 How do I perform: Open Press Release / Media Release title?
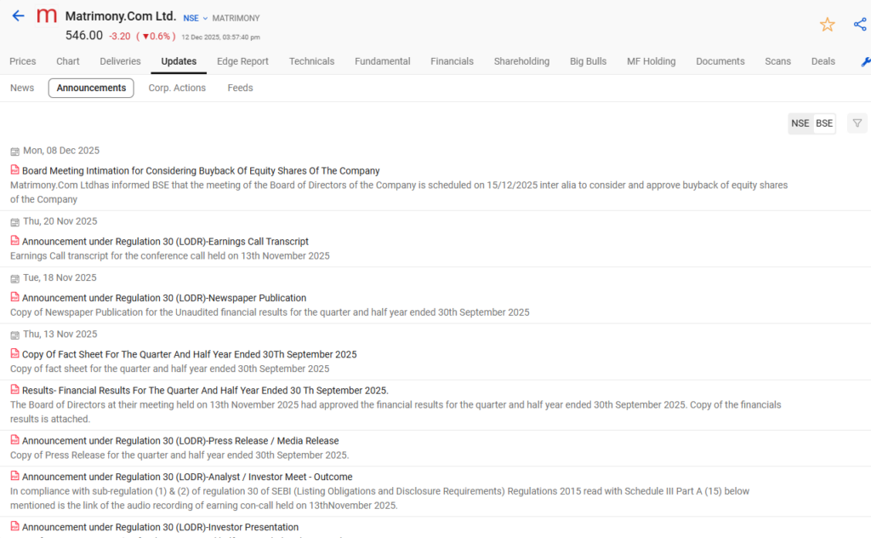coord(180,441)
